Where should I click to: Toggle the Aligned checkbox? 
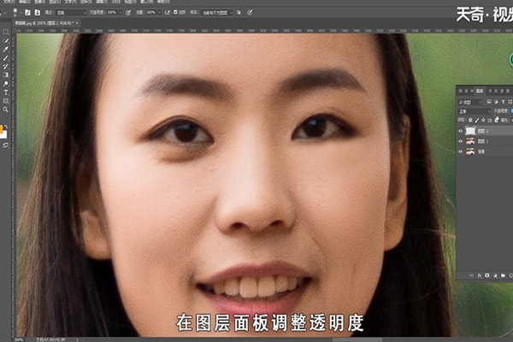point(175,12)
